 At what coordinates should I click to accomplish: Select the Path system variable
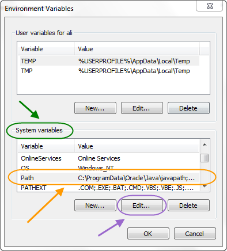pos(109,178)
